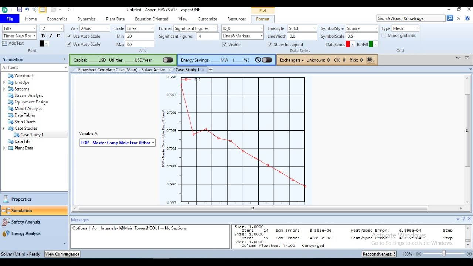473x266 pixels.
Task: Toggle the Visible checkbox
Action: (x=225, y=44)
